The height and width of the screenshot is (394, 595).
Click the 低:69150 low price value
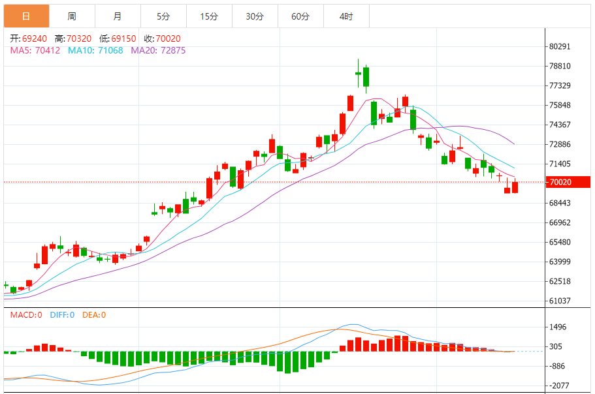(x=118, y=38)
